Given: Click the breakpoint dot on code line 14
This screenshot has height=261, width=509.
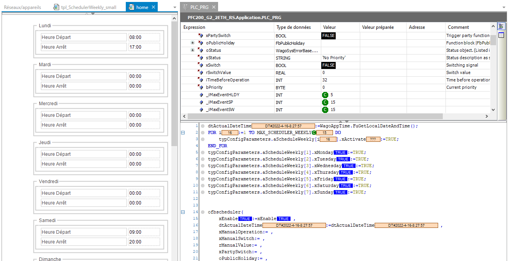Looking at the screenshot, I should [203, 212].
